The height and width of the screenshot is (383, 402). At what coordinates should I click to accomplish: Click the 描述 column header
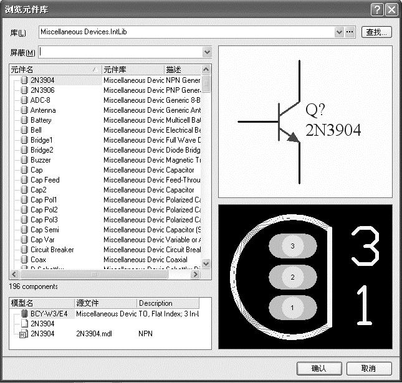(181, 70)
